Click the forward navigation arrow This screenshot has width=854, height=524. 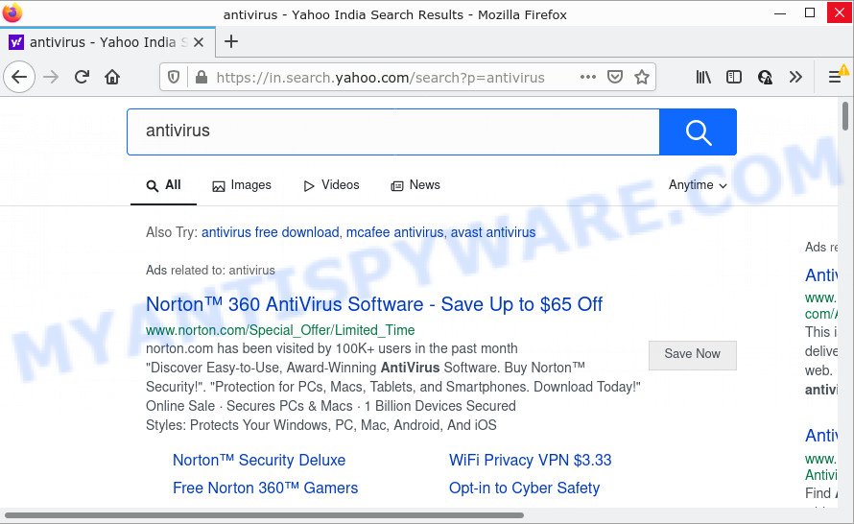click(51, 78)
